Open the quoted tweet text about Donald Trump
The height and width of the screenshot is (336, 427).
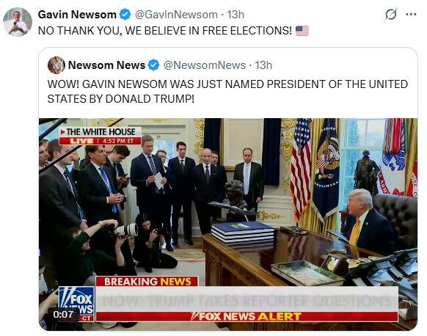tap(227, 92)
